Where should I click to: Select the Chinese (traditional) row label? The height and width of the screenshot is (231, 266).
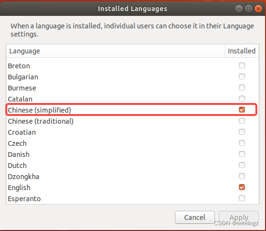click(40, 121)
